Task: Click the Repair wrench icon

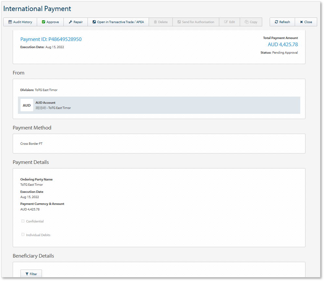Action: point(71,22)
